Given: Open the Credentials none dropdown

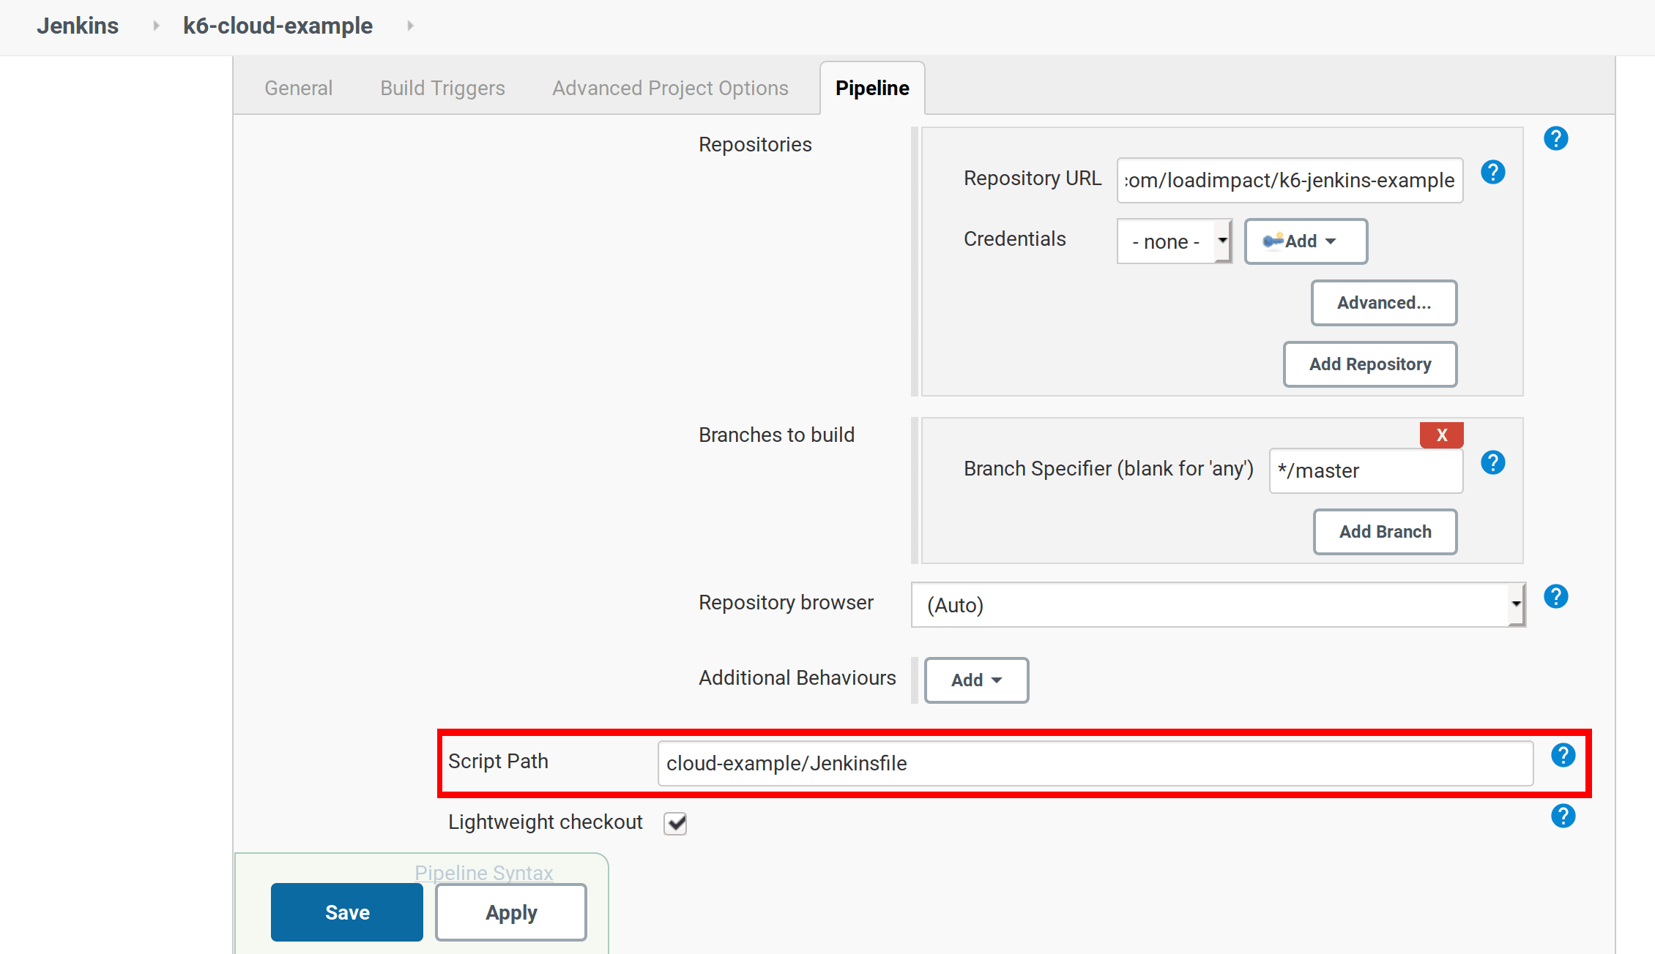Looking at the screenshot, I should click(1174, 241).
